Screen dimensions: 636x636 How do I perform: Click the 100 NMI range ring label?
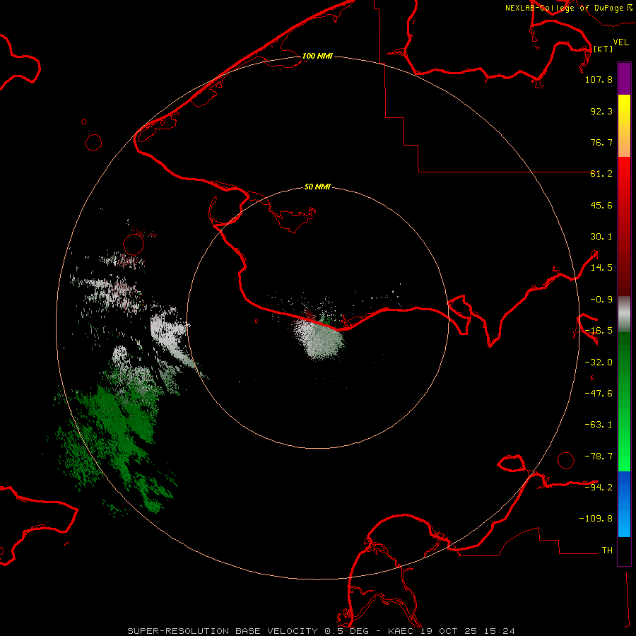pos(317,56)
